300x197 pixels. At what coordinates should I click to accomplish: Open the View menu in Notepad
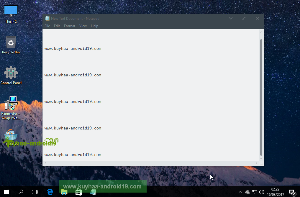83,26
